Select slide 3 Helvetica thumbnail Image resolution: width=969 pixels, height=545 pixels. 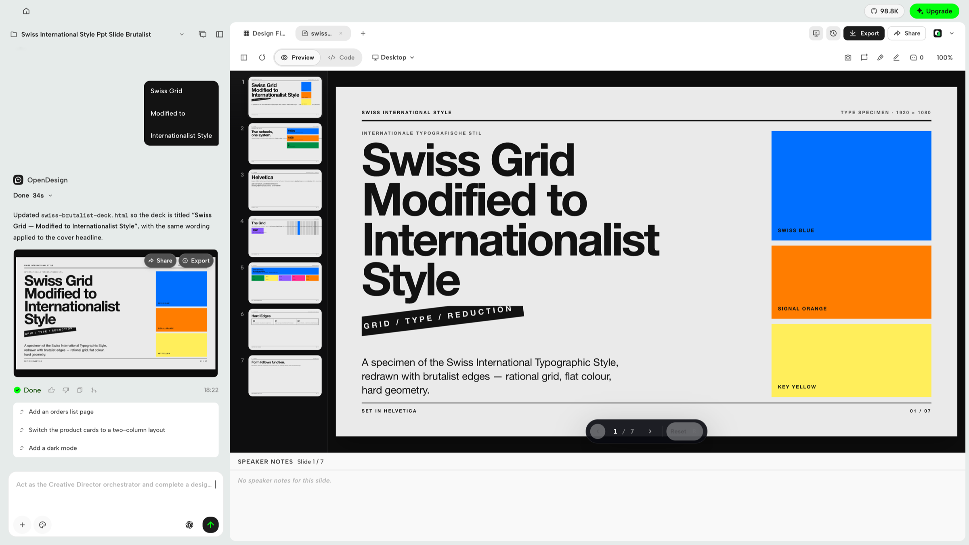(x=285, y=190)
